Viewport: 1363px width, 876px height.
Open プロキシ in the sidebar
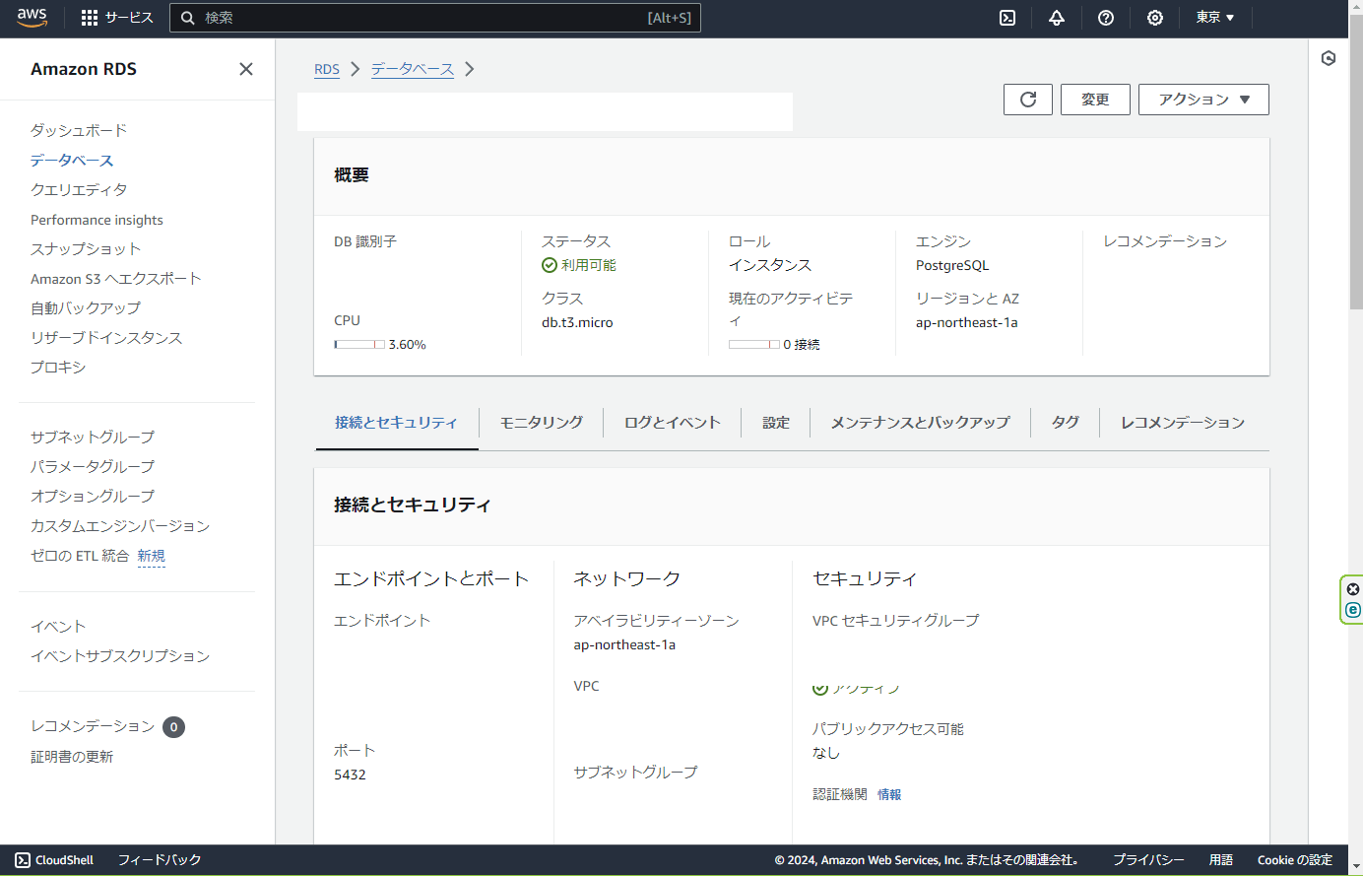[58, 367]
